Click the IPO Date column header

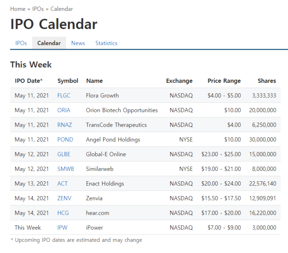(29, 81)
